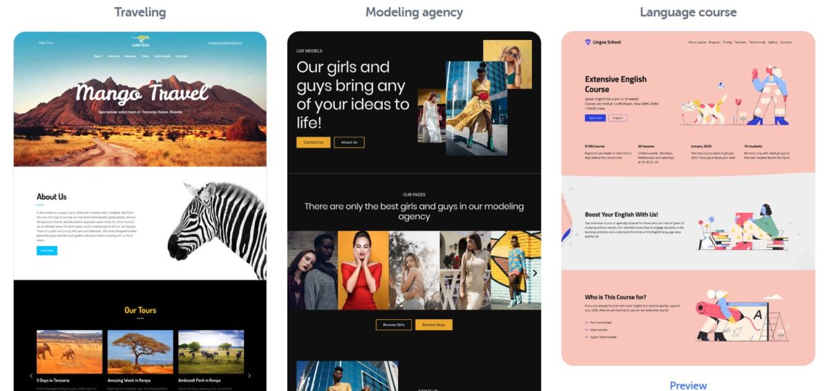Click the blue Learn more button under About Us
This screenshot has width=829, height=391.
[x=47, y=251]
